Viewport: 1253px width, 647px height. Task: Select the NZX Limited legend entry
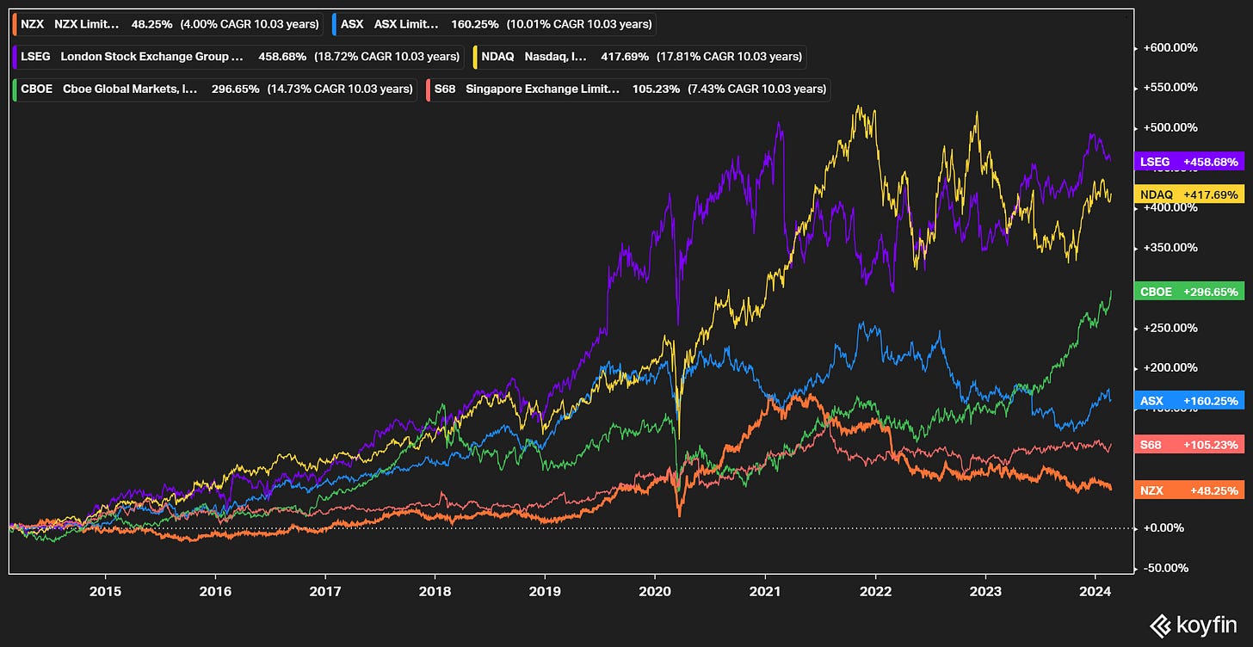(169, 24)
